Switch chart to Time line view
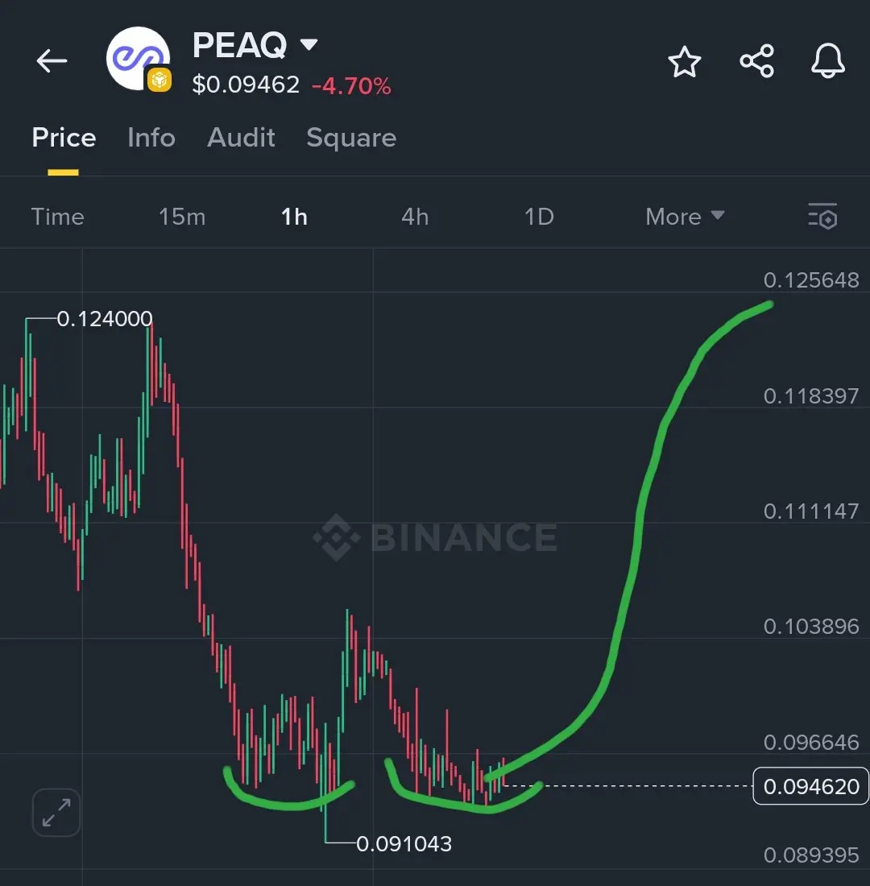This screenshot has width=870, height=886. coord(58,217)
